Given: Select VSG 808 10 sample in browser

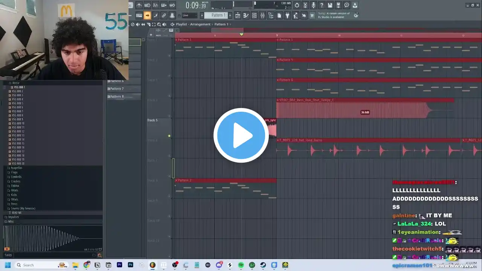Looking at the screenshot, I should click(18, 123).
